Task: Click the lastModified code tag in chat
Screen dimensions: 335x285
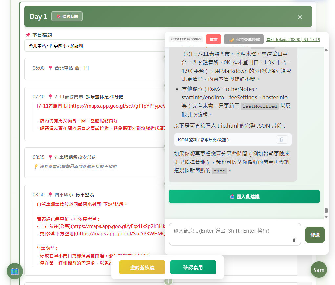Action: (x=260, y=106)
